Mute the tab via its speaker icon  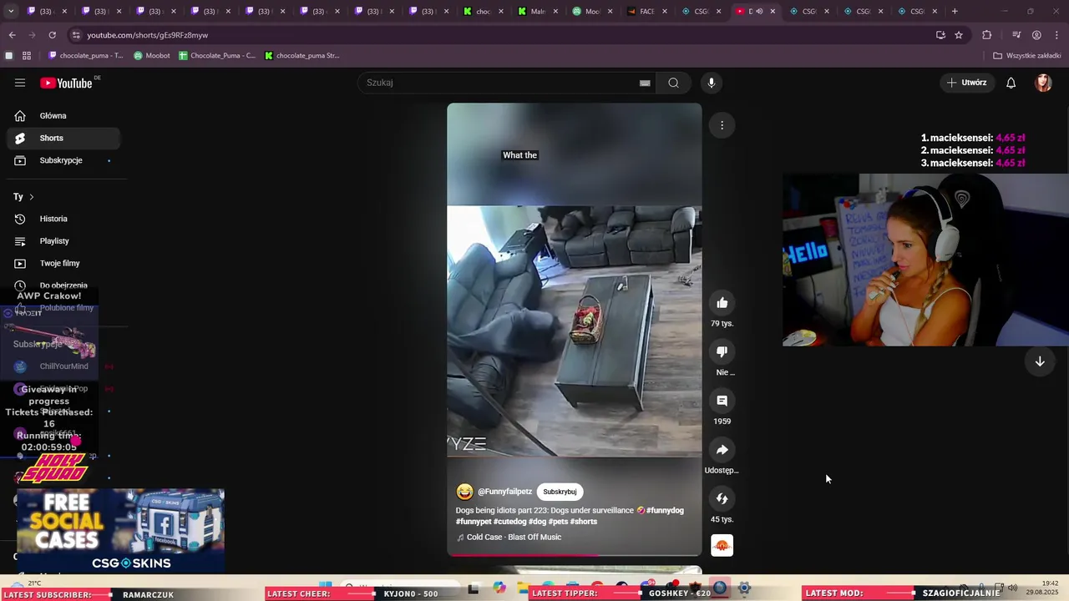[x=759, y=12]
